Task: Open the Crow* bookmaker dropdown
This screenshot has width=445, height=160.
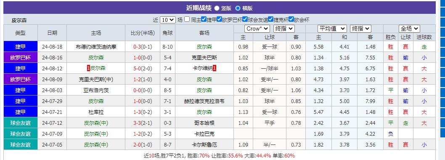Action: point(257,28)
